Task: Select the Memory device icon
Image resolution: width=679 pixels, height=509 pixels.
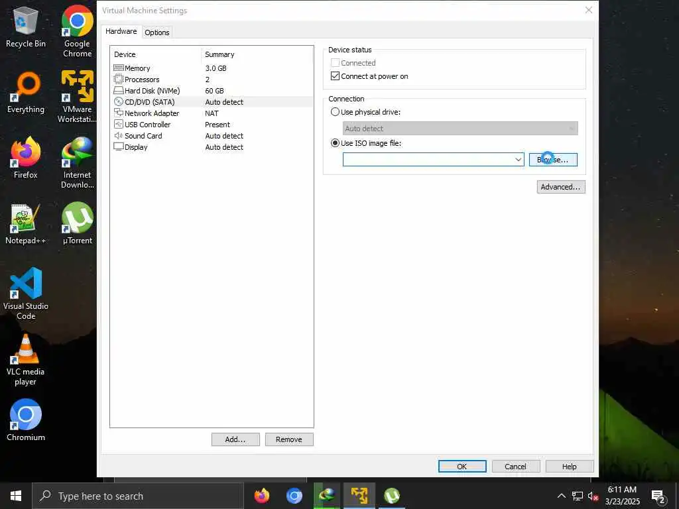Action: coord(118,68)
